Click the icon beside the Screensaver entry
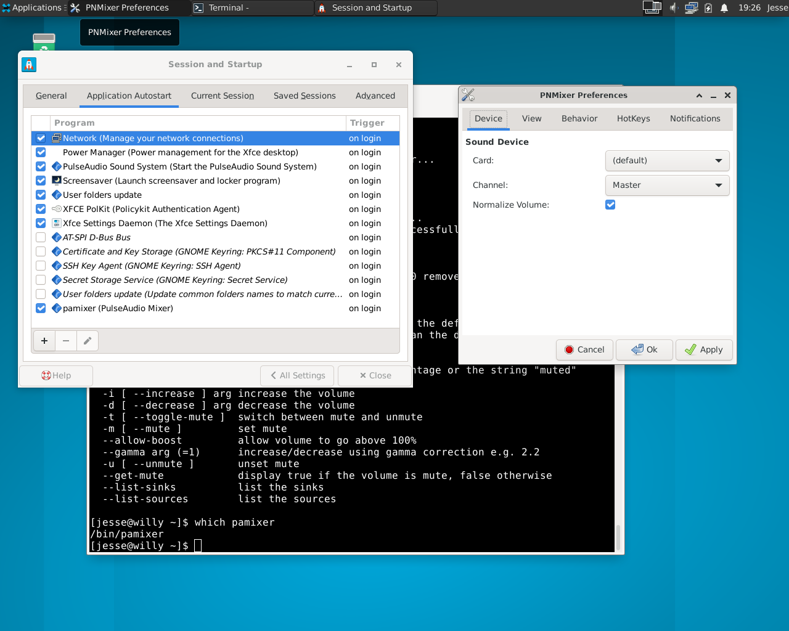The height and width of the screenshot is (631, 789). pyautogui.click(x=57, y=181)
